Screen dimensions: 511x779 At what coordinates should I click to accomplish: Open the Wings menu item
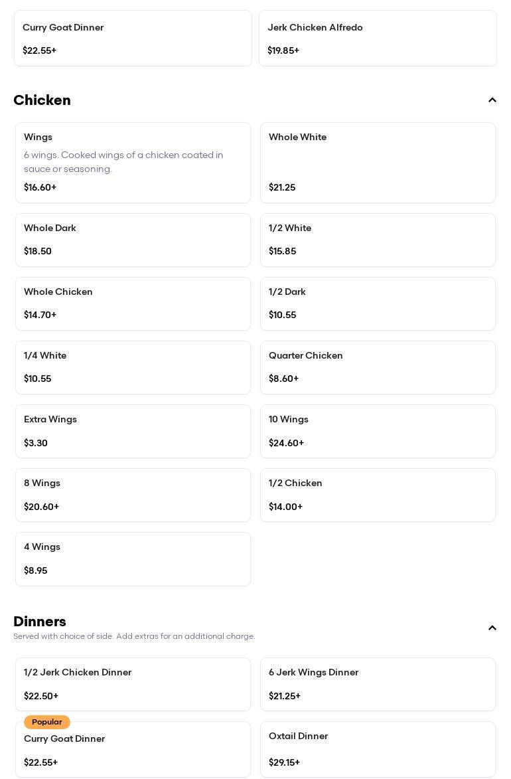(133, 163)
